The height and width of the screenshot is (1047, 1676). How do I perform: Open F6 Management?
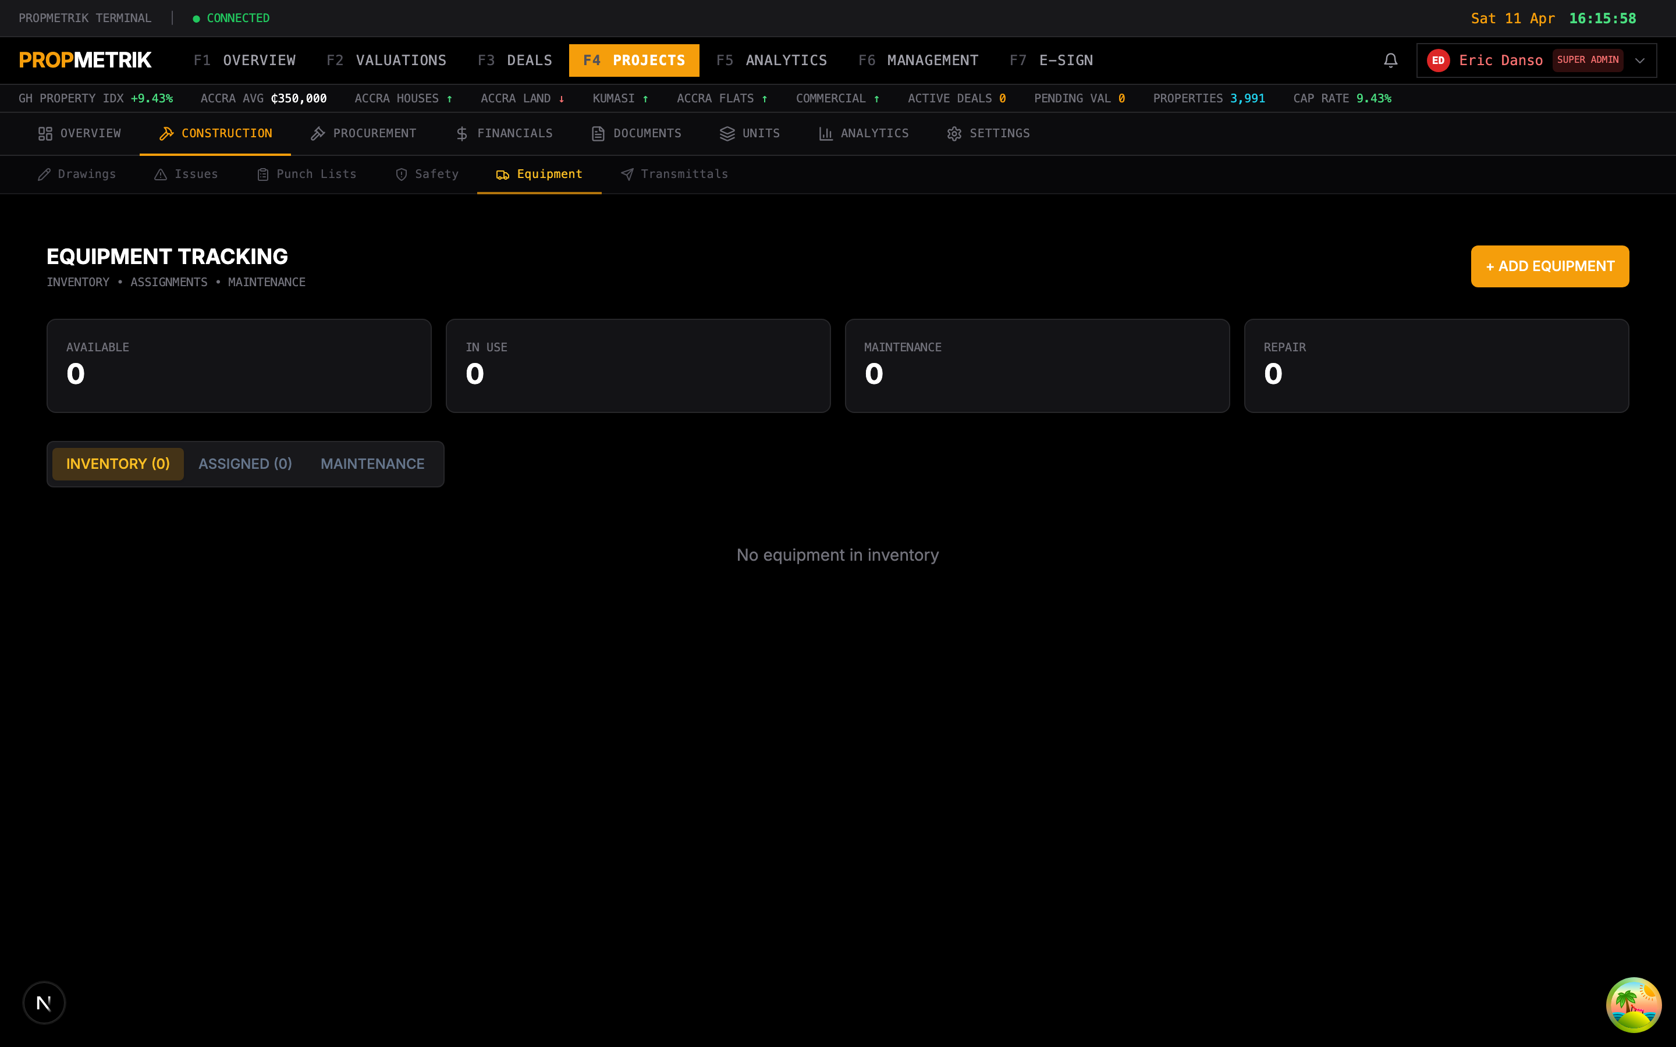(918, 60)
